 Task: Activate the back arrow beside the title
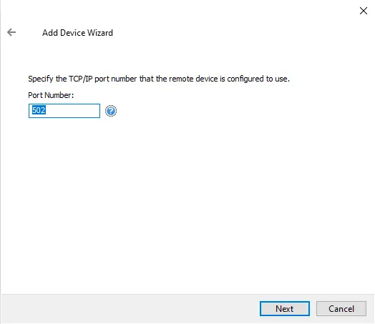coord(11,32)
